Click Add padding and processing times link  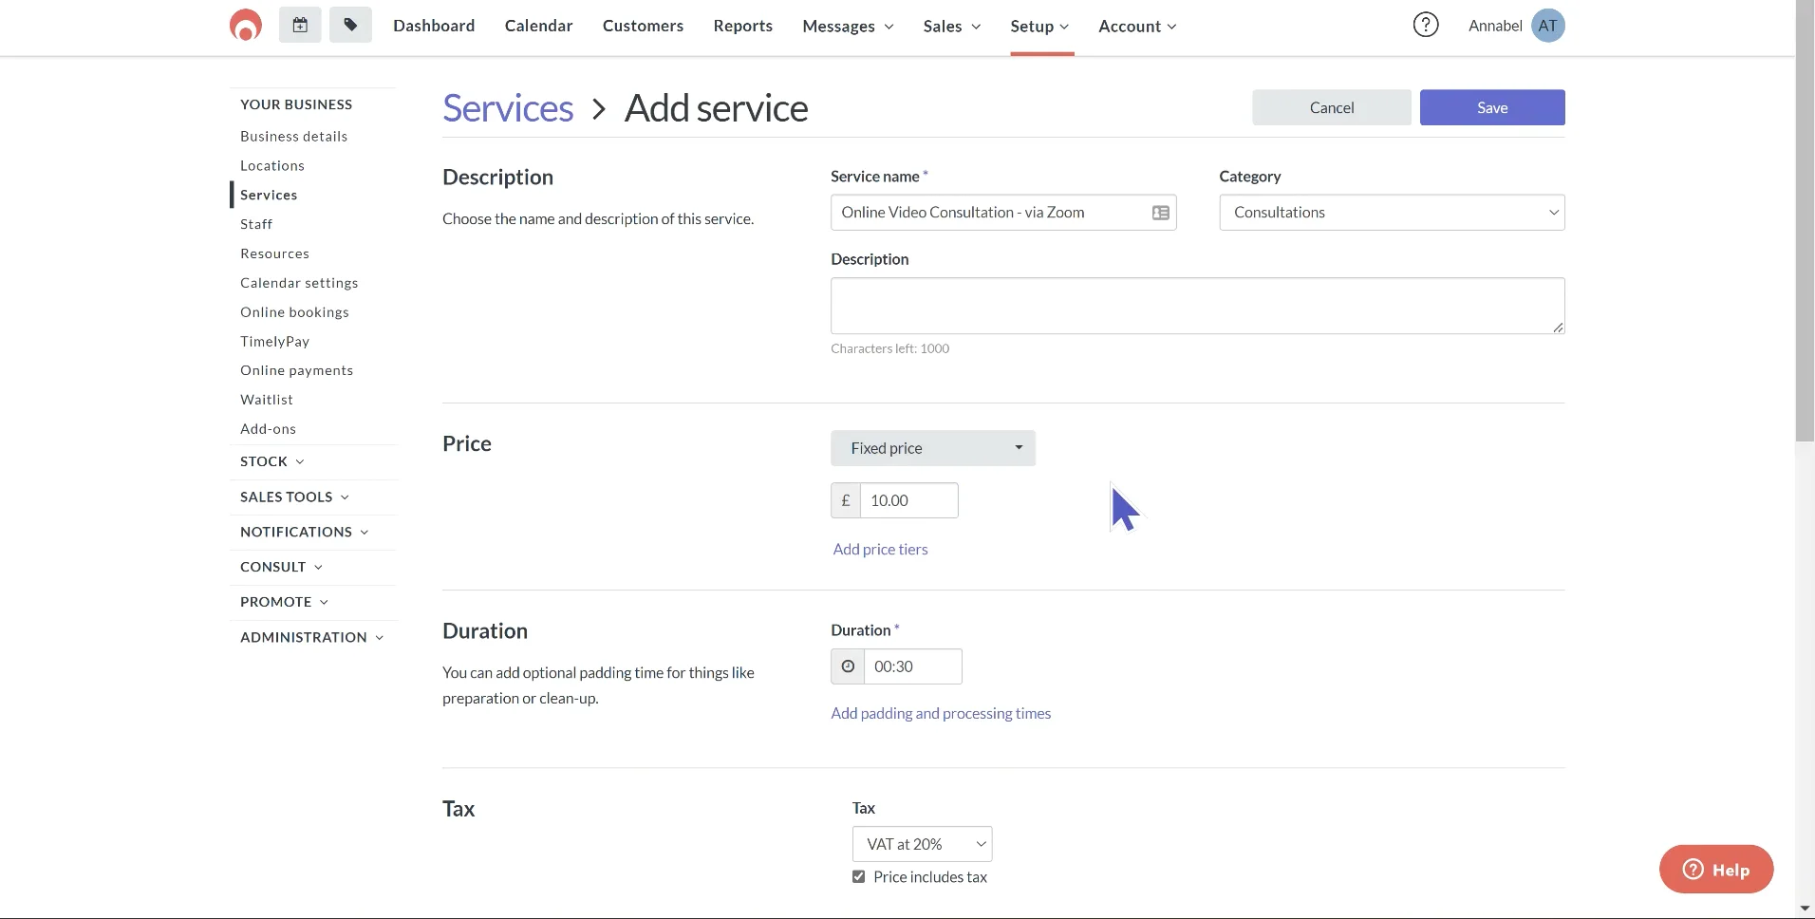tap(941, 713)
